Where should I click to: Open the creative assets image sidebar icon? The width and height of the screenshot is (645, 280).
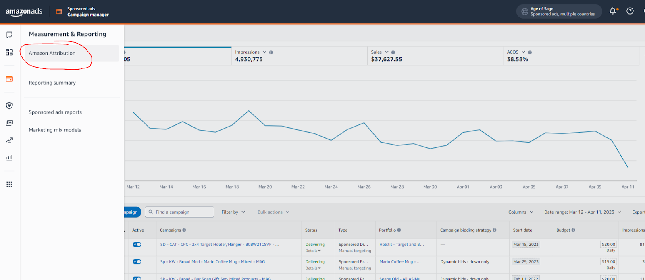click(x=9, y=123)
